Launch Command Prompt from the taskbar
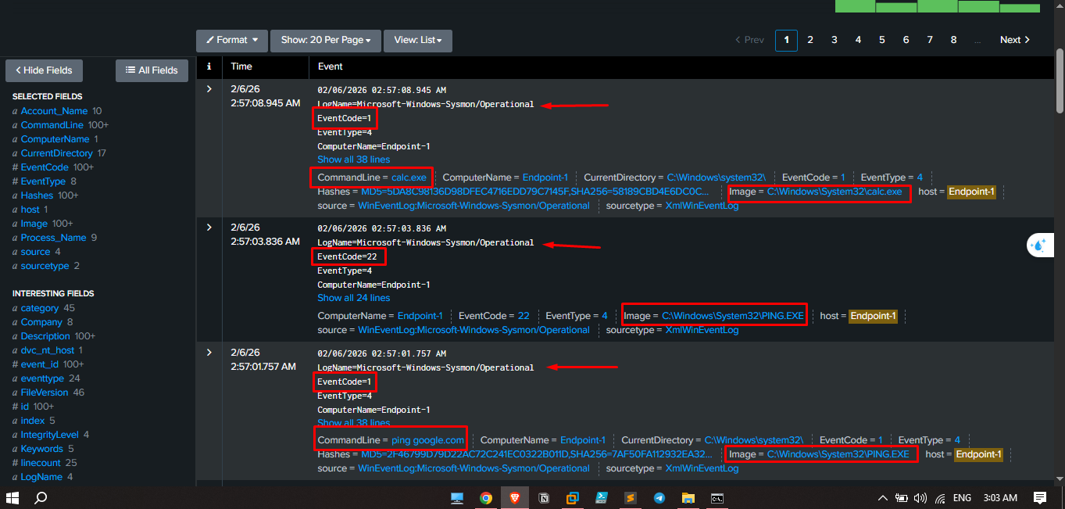The width and height of the screenshot is (1065, 509). 717,497
